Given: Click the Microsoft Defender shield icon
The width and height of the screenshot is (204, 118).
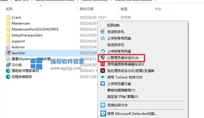Looking at the screenshot, I should point(103,113).
